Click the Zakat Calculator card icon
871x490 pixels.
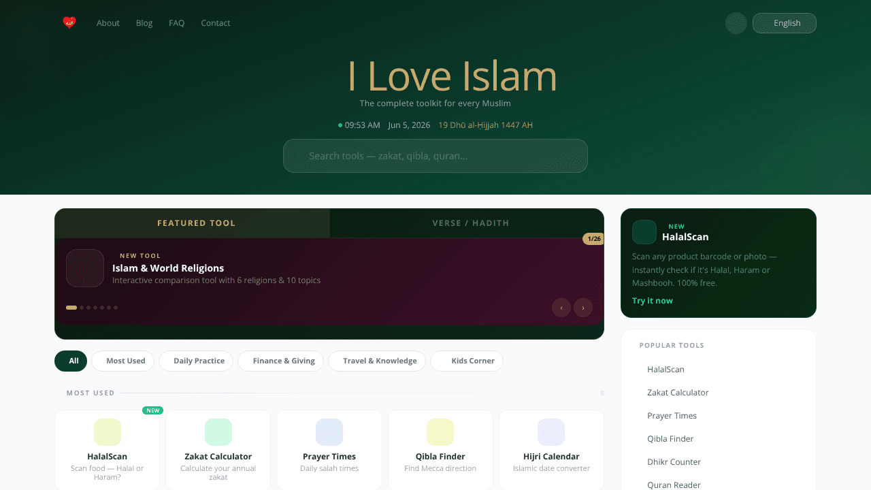tap(218, 432)
